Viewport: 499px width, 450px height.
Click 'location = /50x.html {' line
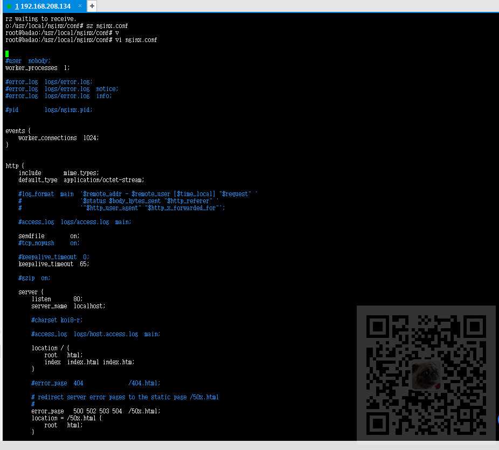pos(66,418)
